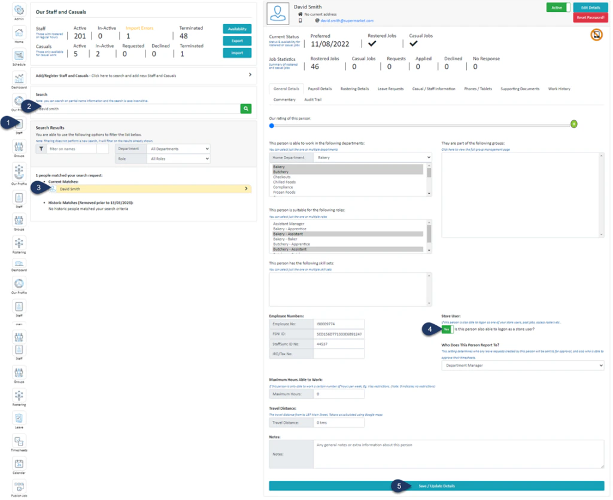Open the All Roles filter dropdown

point(179,159)
